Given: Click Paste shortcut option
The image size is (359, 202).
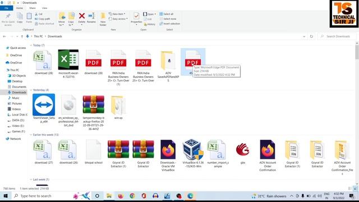Looking at the screenshot, I should tap(44, 24).
